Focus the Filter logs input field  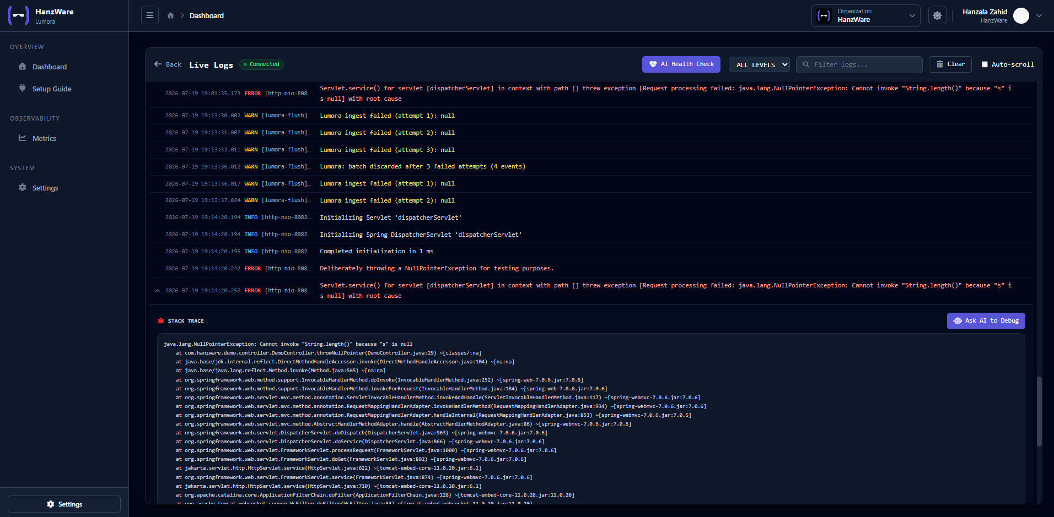[860, 64]
